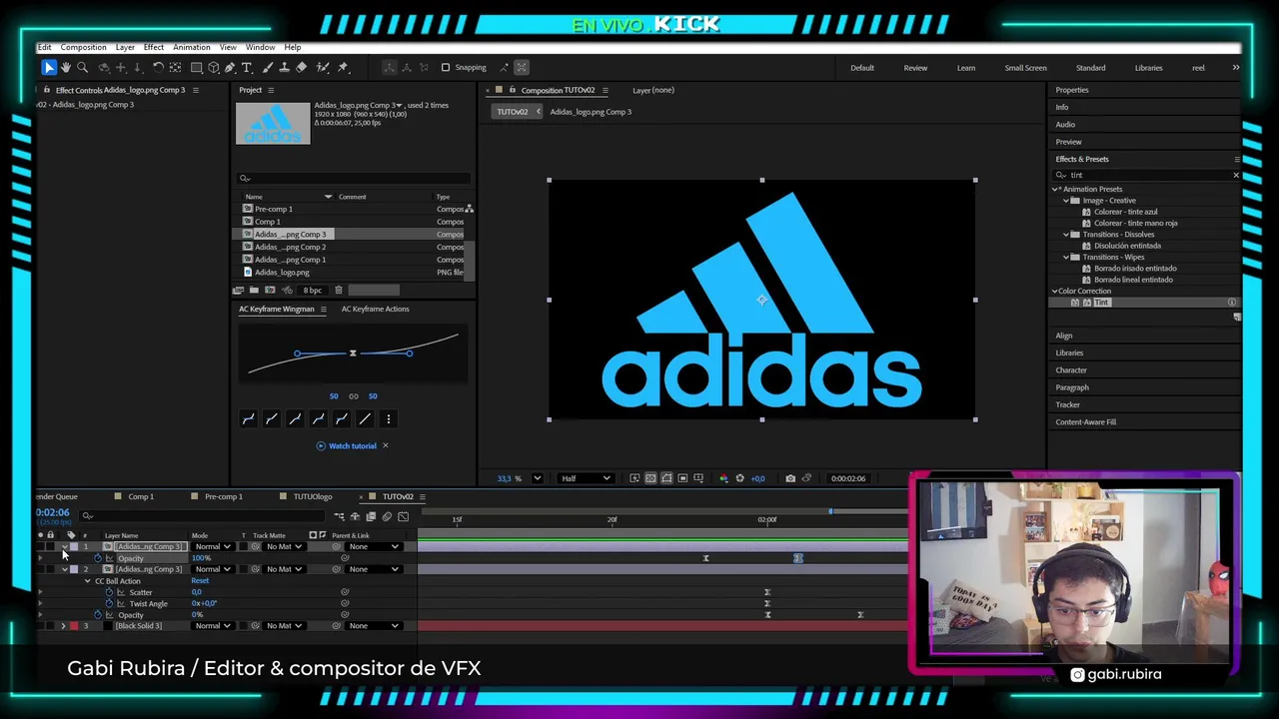Select the Roto Brush tool
This screenshot has height=719, width=1279.
pyautogui.click(x=323, y=67)
